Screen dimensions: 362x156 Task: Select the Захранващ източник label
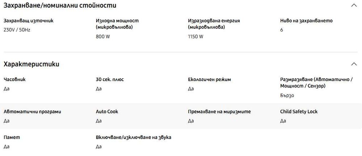point(28,21)
